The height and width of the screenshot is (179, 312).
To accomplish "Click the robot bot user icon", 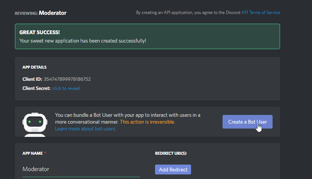I will [x=35, y=125].
